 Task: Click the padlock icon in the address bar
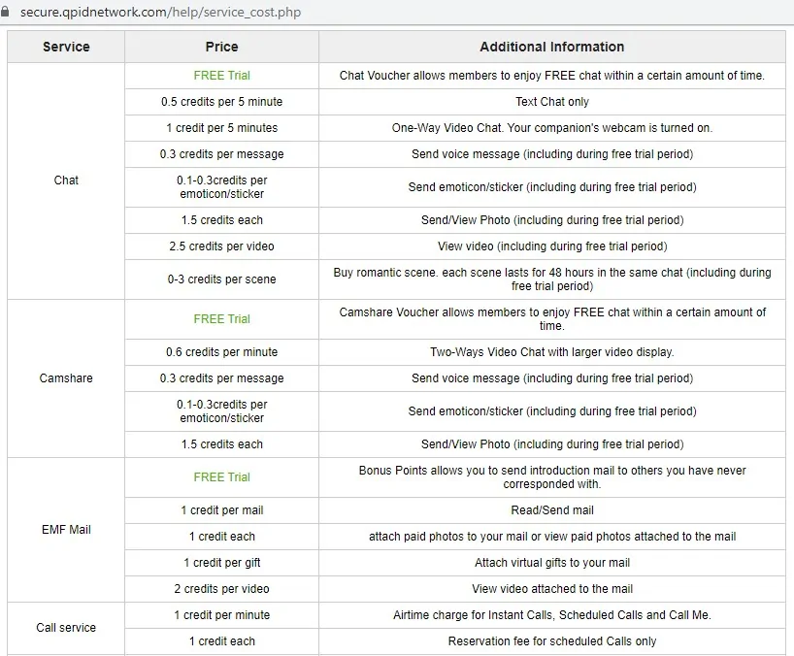point(8,13)
